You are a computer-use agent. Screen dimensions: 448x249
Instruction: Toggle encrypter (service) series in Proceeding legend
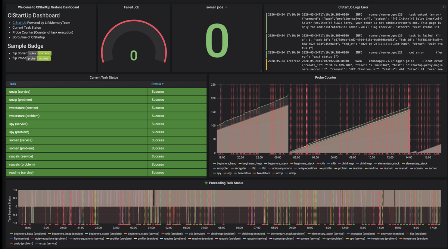pos(390,234)
